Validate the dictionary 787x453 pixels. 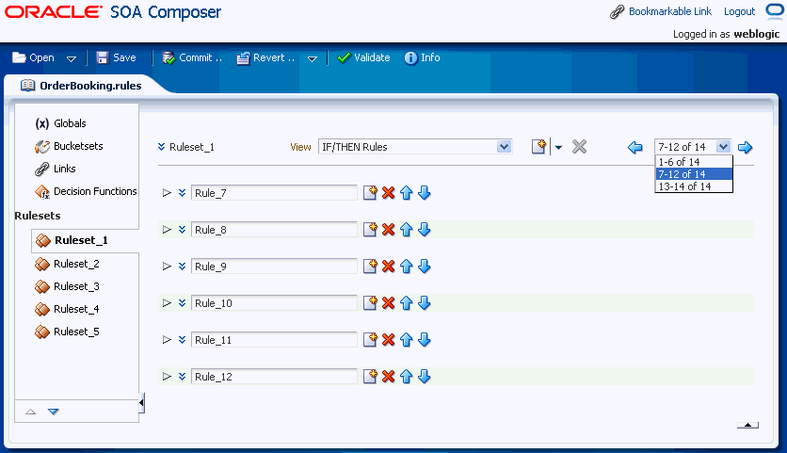click(x=363, y=57)
